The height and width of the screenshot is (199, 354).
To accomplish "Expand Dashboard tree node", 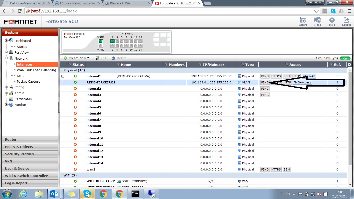I will [6, 40].
